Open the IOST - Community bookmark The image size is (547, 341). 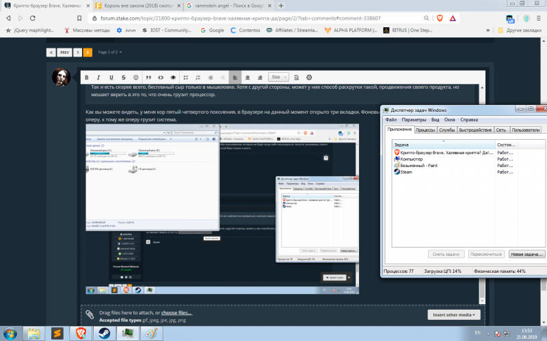coord(167,30)
